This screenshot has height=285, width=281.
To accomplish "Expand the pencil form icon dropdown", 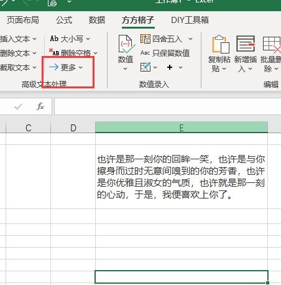I will tap(155, 67).
